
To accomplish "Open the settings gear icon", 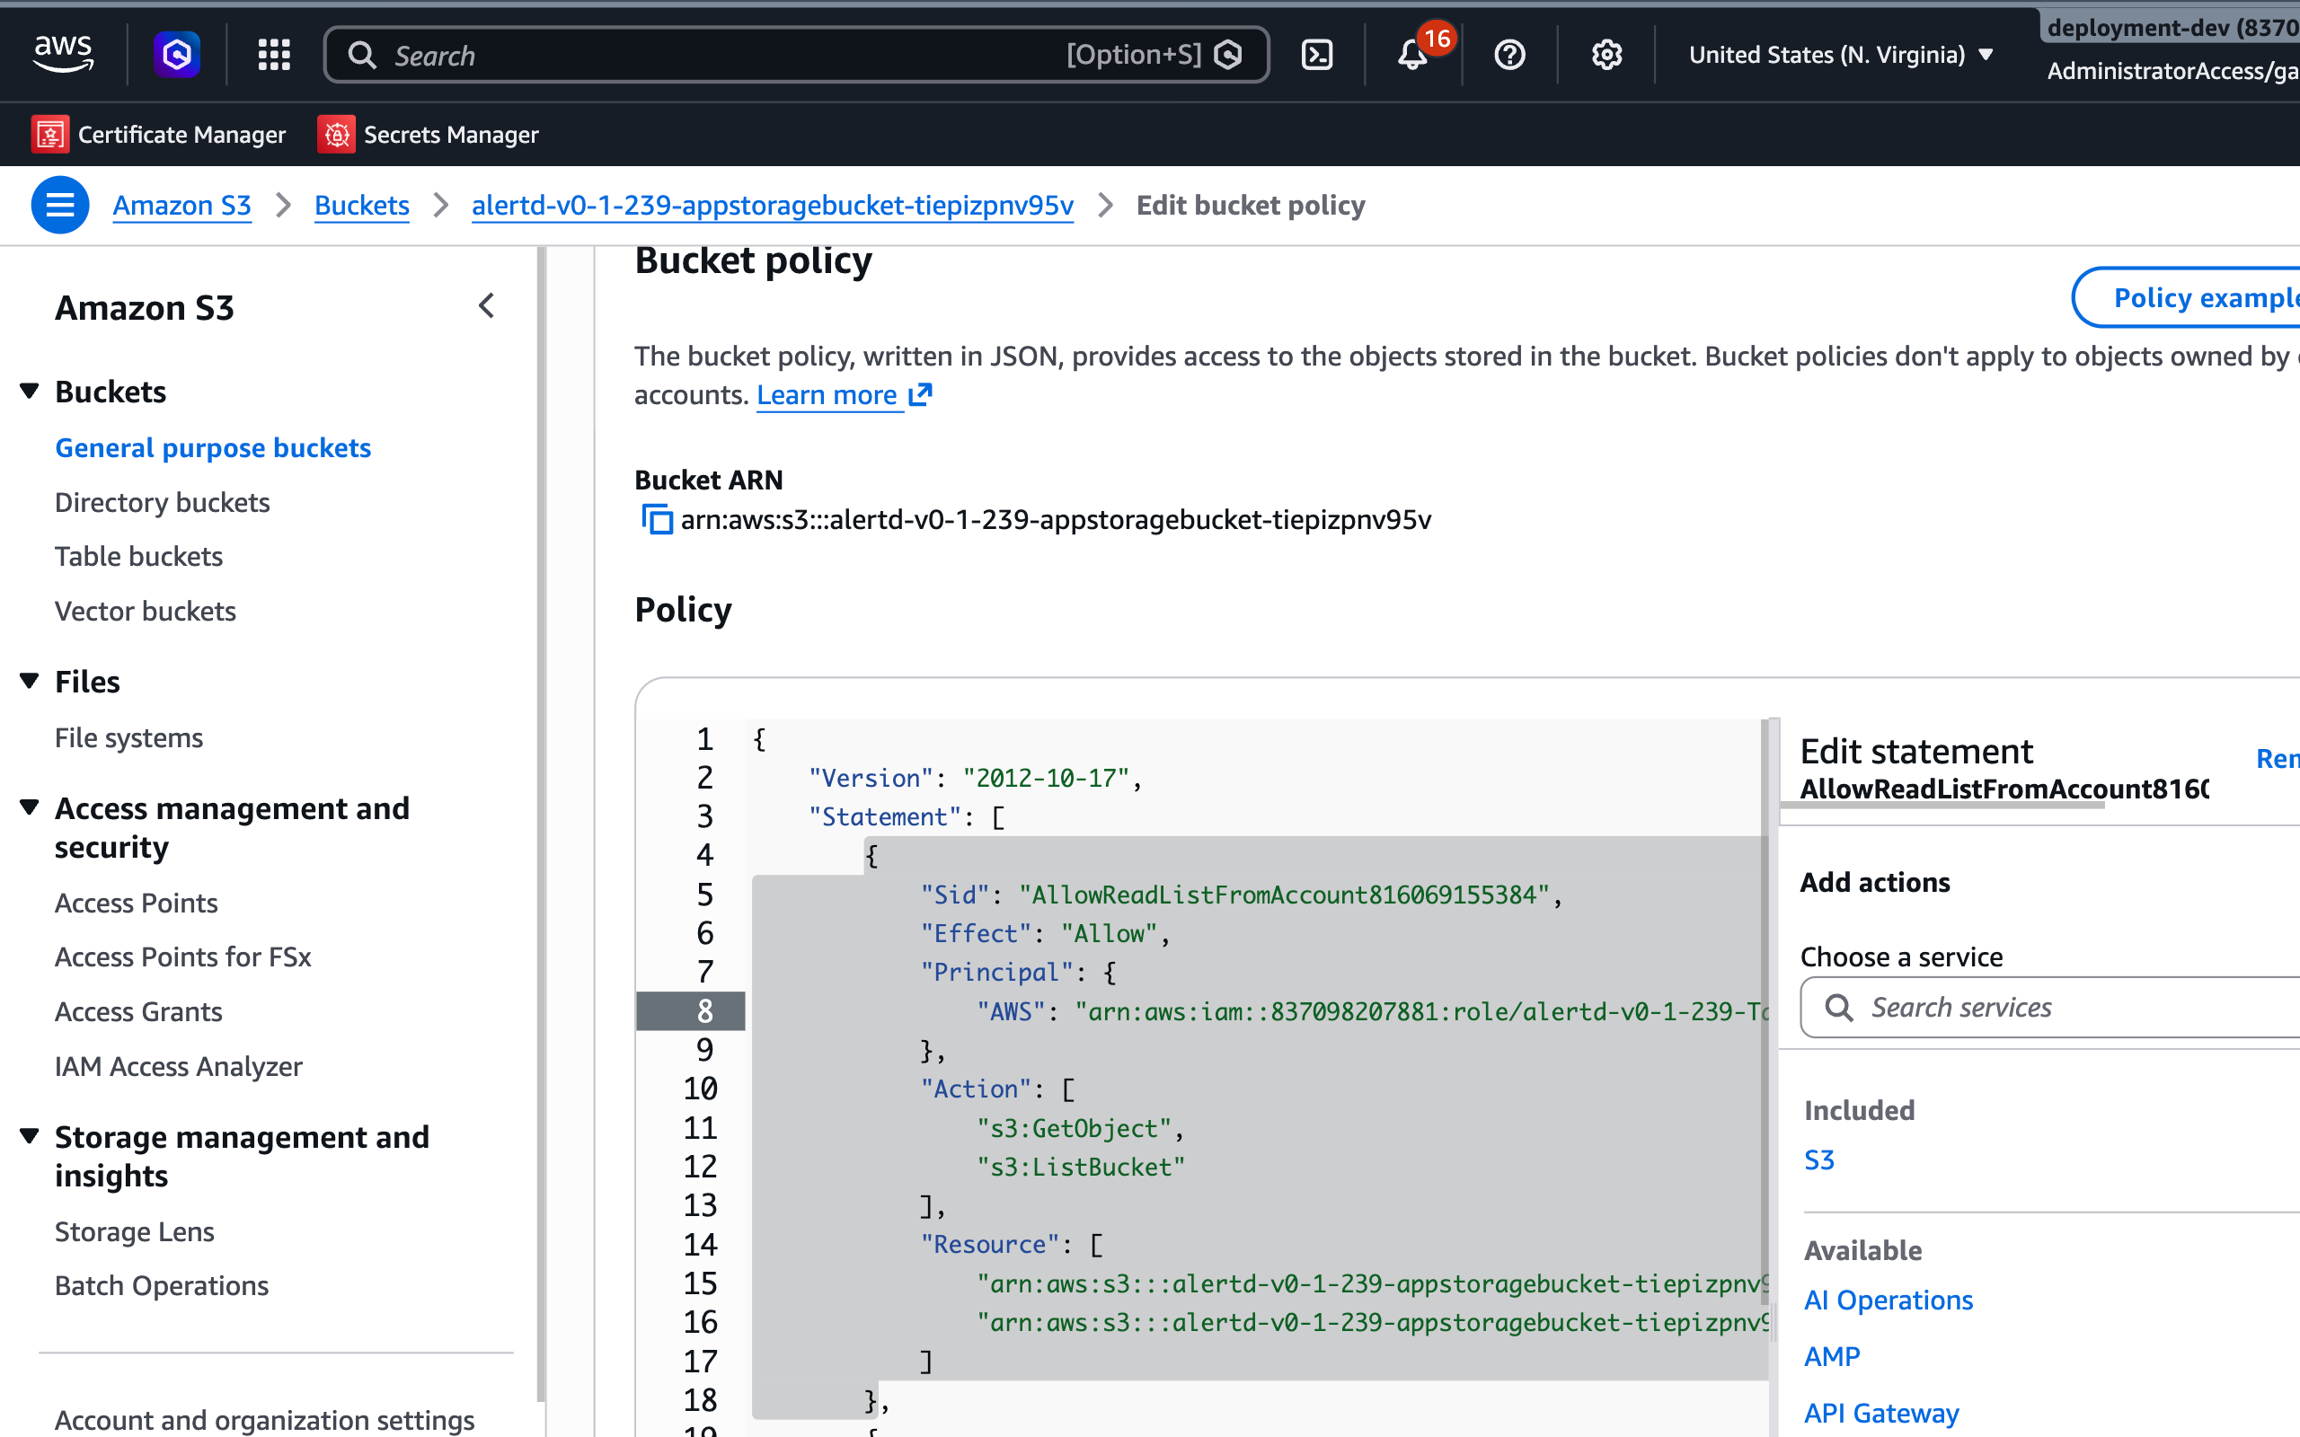I will (1606, 54).
